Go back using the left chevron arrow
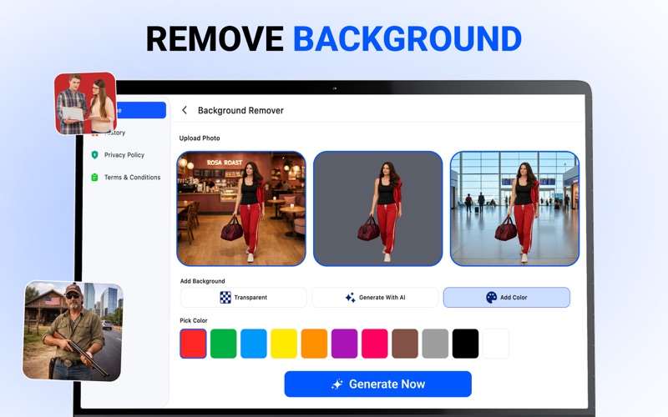This screenshot has height=417, width=668. click(185, 110)
